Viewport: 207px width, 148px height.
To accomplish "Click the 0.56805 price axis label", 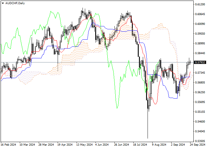I will (200, 83).
